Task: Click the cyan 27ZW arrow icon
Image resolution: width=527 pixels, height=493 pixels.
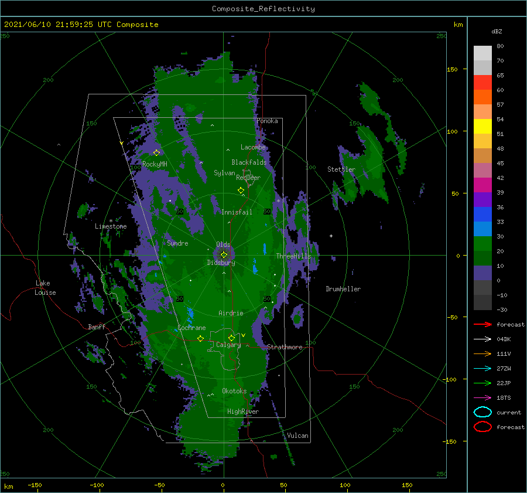Action: coord(482,369)
